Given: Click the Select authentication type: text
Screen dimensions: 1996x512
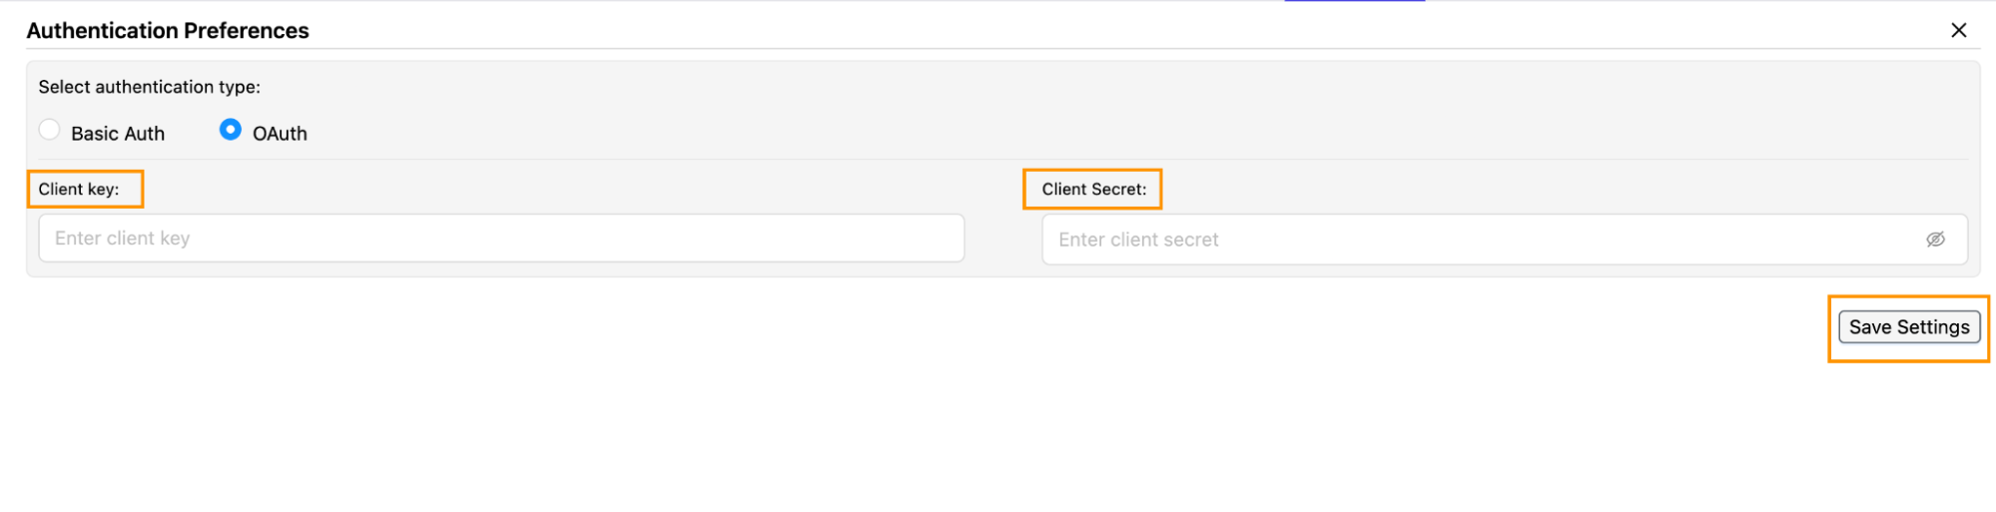Looking at the screenshot, I should click(x=150, y=87).
